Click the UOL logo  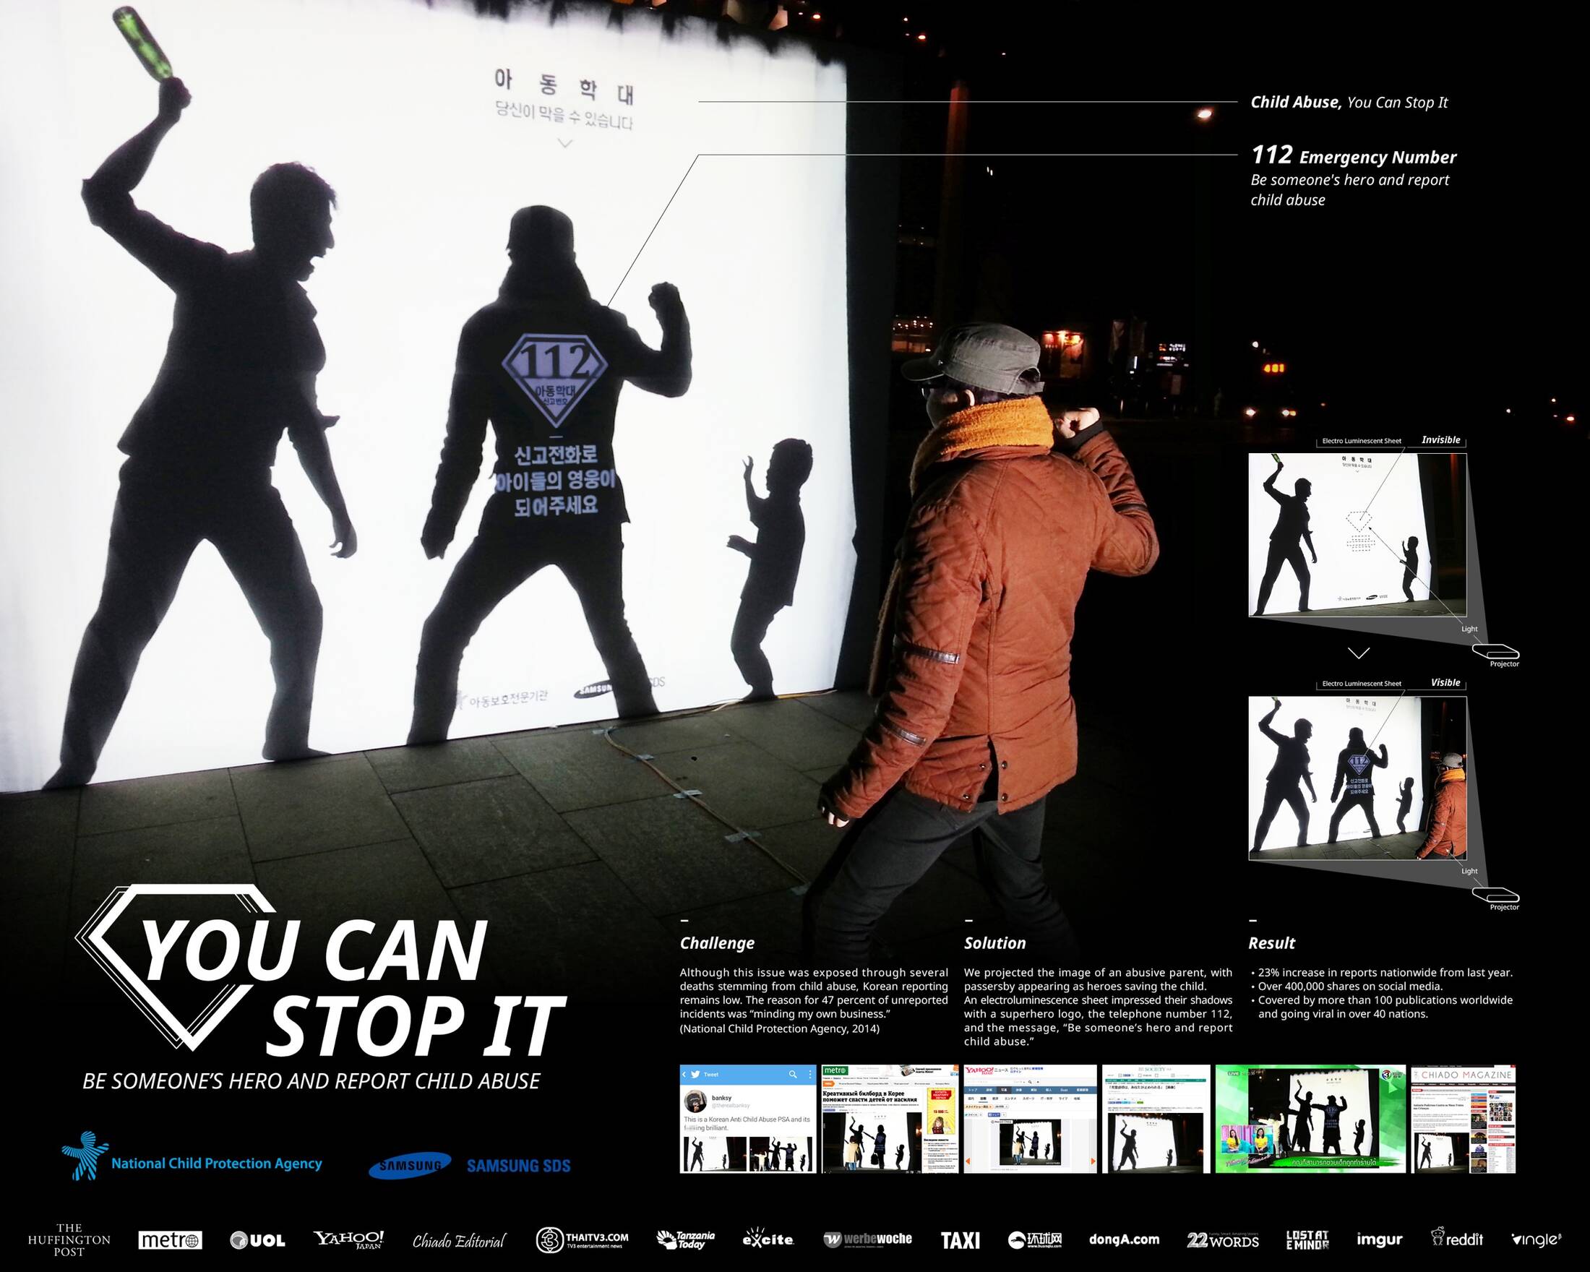[x=257, y=1240]
